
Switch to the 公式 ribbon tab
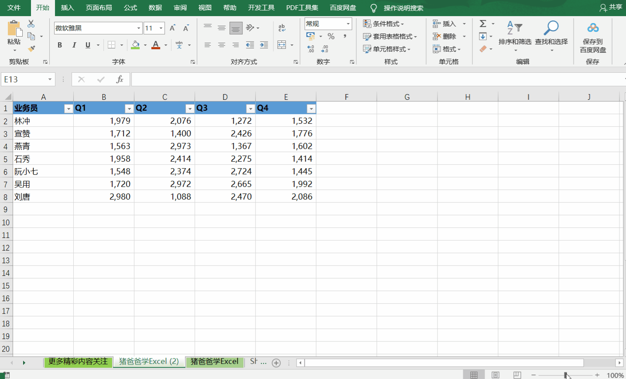[x=130, y=8]
